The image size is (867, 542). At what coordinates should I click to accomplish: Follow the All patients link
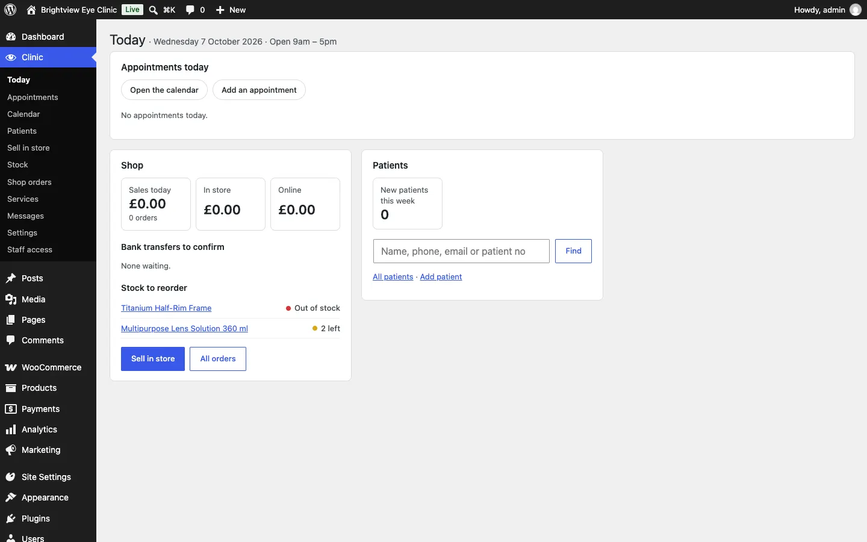393,277
